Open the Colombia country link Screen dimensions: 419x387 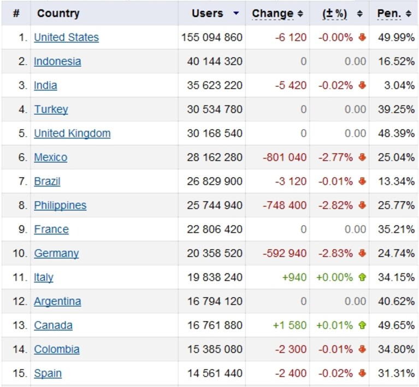point(57,349)
